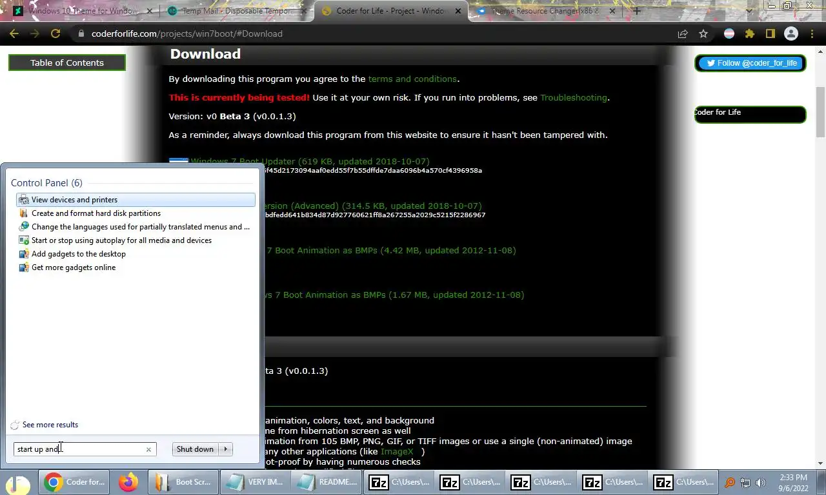Click the address bar URL

186,34
